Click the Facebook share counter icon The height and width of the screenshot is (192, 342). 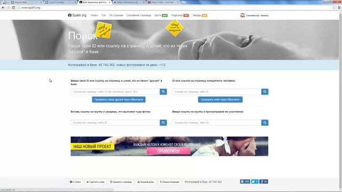(263, 181)
